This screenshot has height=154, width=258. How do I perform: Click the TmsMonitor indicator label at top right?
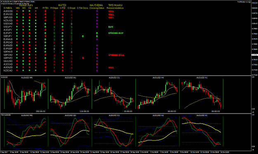[x=244, y=2]
